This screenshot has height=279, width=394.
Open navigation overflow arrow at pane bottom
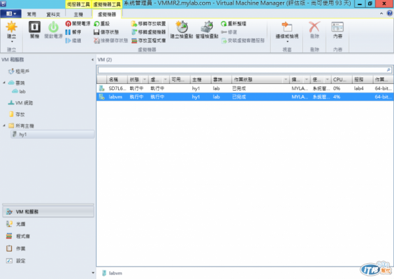(x=93, y=272)
